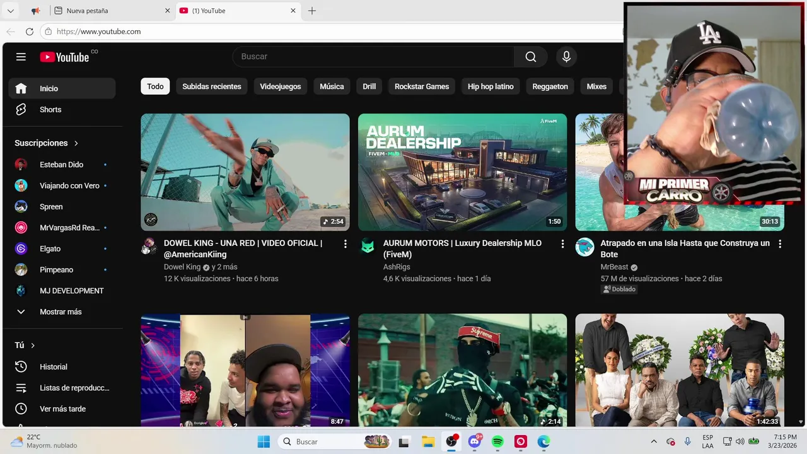Open Spotify from the taskbar
This screenshot has width=807, height=454.
click(497, 442)
